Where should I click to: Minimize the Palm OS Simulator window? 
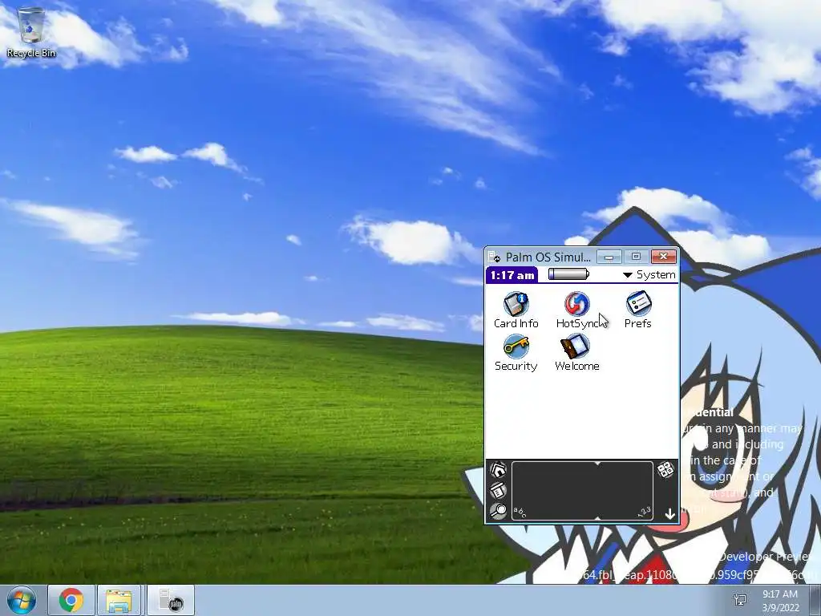point(609,257)
